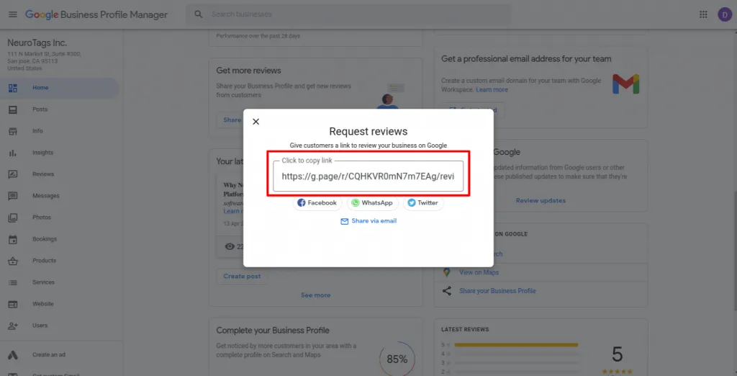
Task: Open the Photos menu item
Action: coord(60,218)
